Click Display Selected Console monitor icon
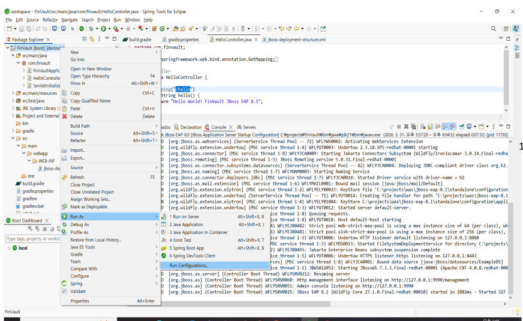This screenshot has width=523, height=321. point(469,127)
